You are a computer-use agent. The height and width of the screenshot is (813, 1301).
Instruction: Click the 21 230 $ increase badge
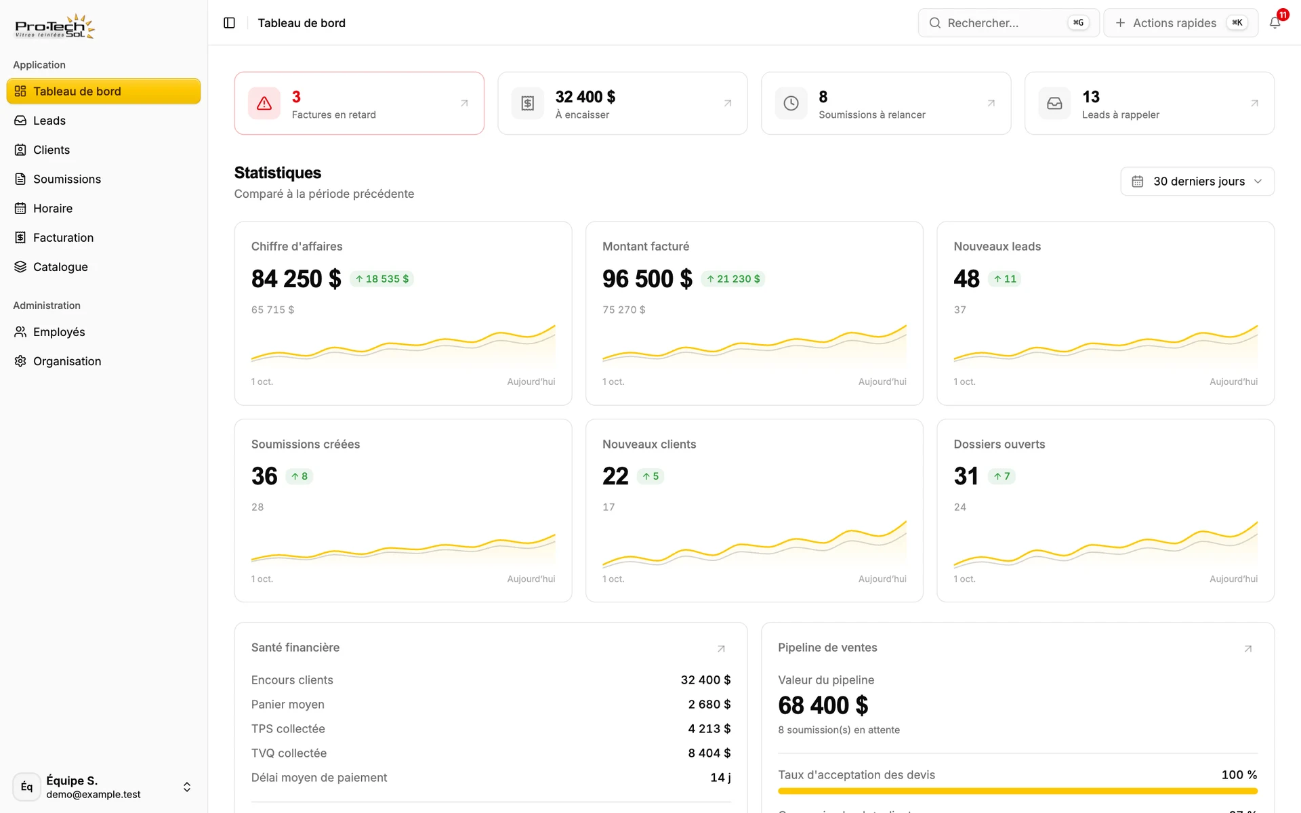pos(732,278)
